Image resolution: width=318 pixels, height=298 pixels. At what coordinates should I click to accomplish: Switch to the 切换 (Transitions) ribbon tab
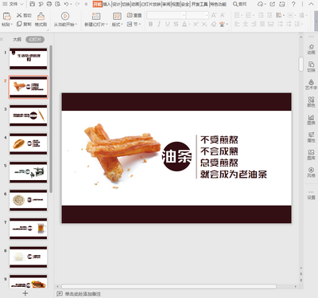126,4
